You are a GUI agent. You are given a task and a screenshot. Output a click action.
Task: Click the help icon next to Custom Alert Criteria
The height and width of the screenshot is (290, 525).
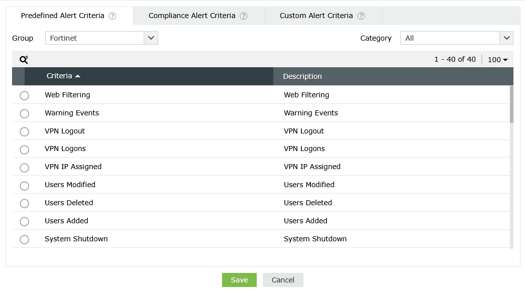(361, 16)
